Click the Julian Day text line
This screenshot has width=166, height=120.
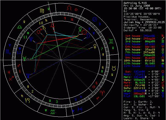coord(144,22)
